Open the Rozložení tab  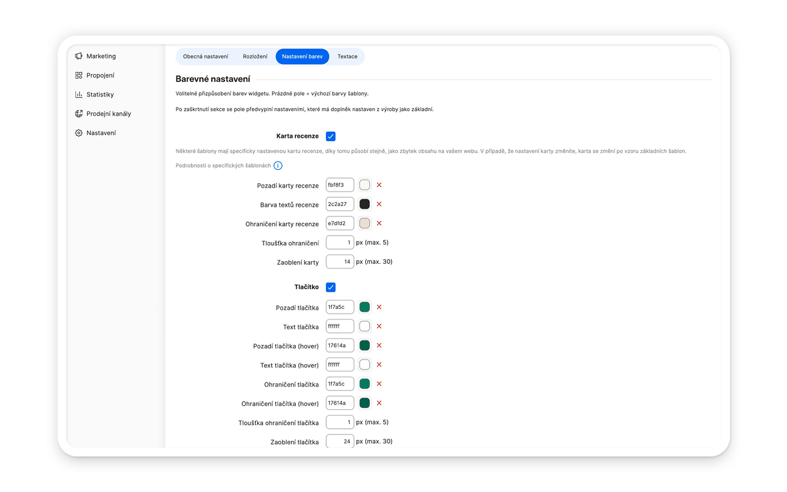[x=255, y=56]
